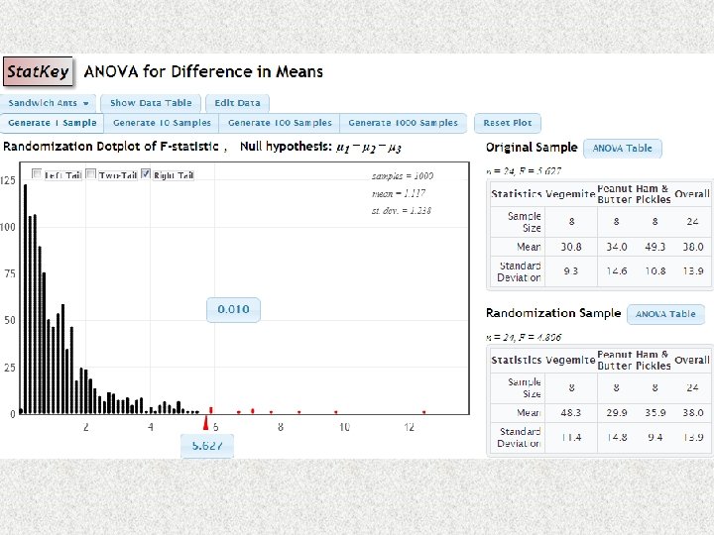
Task: Click Original Sample Vegemite mean 30.8
Action: (x=571, y=247)
